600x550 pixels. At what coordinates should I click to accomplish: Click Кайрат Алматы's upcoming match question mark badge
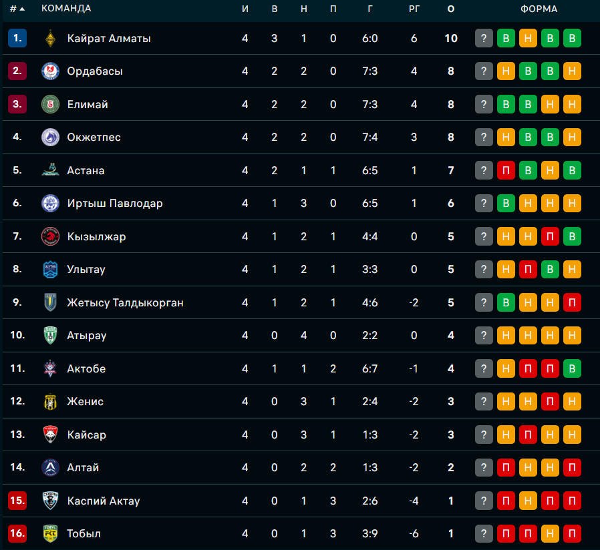484,38
